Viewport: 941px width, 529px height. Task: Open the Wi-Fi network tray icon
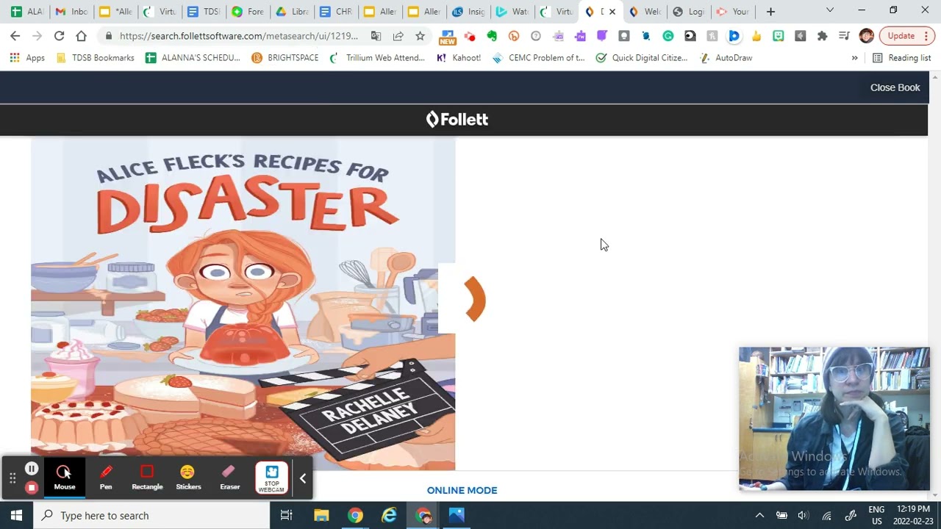point(827,516)
